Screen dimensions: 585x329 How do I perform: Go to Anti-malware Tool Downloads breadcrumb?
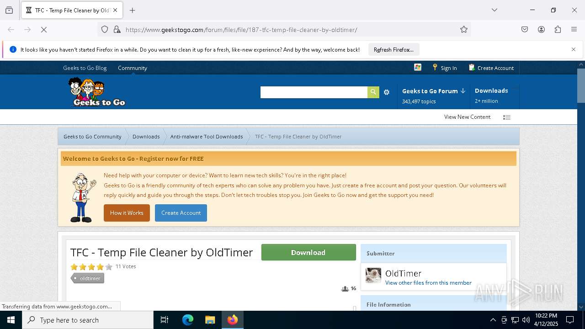pyautogui.click(x=207, y=137)
